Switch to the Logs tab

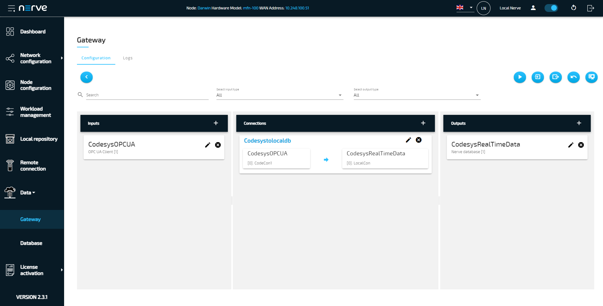(x=128, y=58)
